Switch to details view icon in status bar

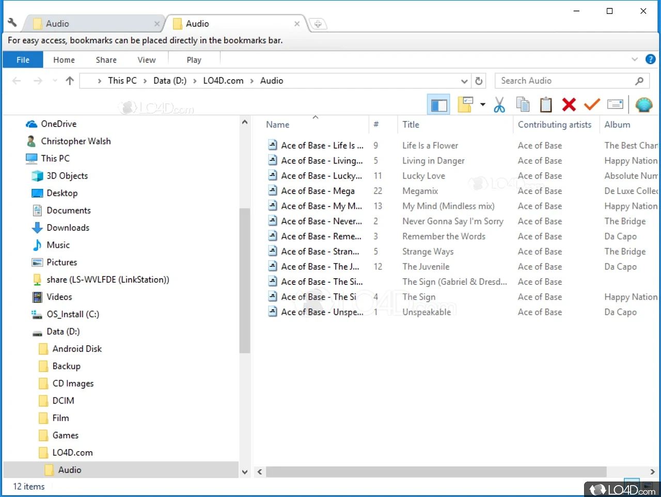click(632, 486)
